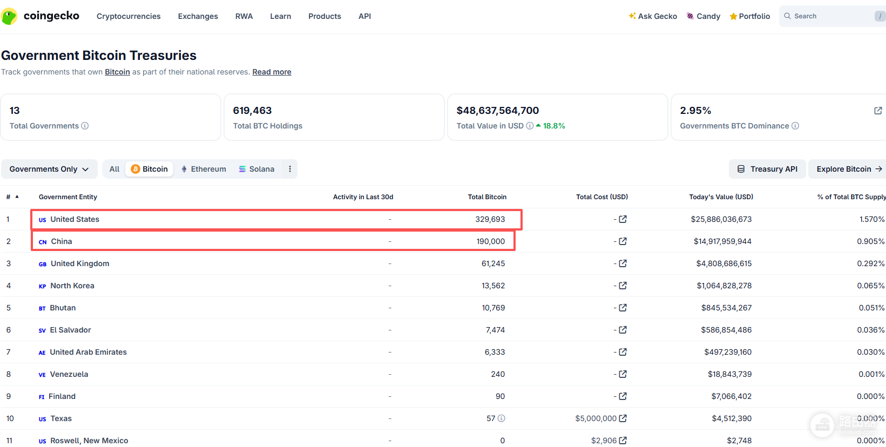Select the All filter tab
This screenshot has height=447, width=886.
pos(114,169)
